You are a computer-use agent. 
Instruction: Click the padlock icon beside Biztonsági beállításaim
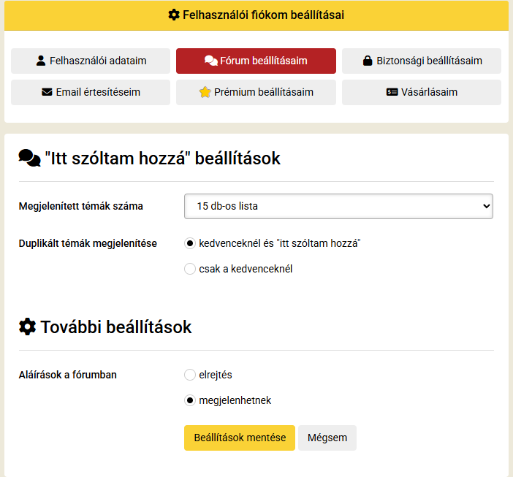click(368, 61)
